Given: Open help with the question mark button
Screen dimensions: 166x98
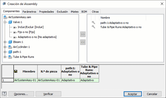Looking at the screenshot, I should point(4,94).
